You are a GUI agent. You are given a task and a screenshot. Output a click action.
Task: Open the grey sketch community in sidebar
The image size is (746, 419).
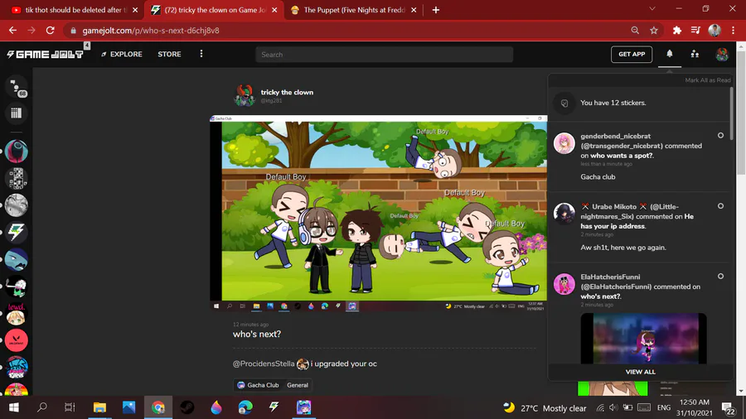pyautogui.click(x=17, y=205)
